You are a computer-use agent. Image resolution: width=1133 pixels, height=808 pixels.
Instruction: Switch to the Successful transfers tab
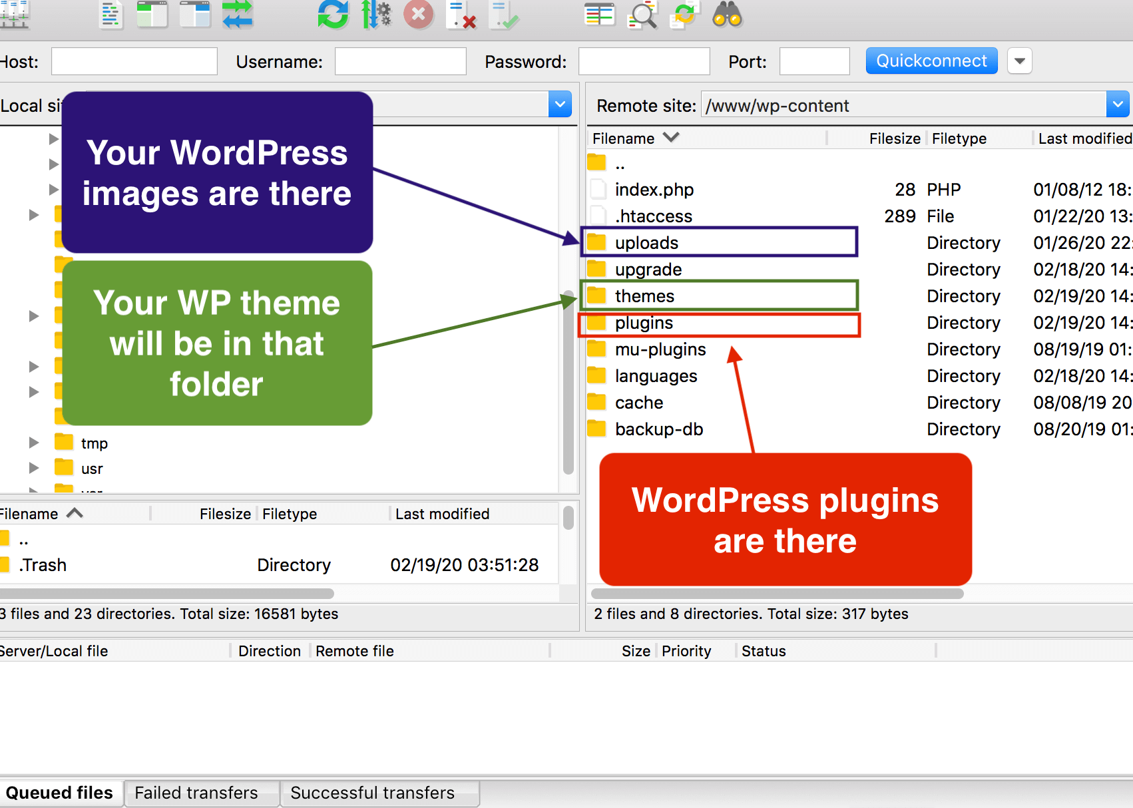tap(372, 793)
